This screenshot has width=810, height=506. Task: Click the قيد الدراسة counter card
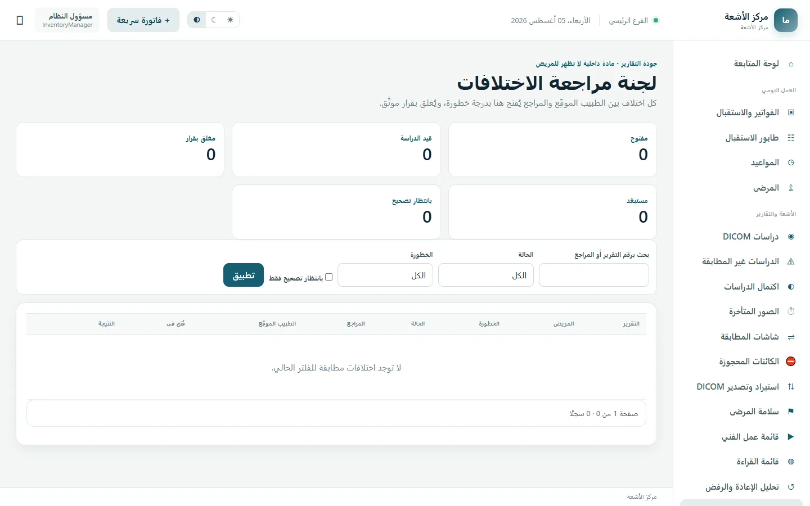pos(336,150)
